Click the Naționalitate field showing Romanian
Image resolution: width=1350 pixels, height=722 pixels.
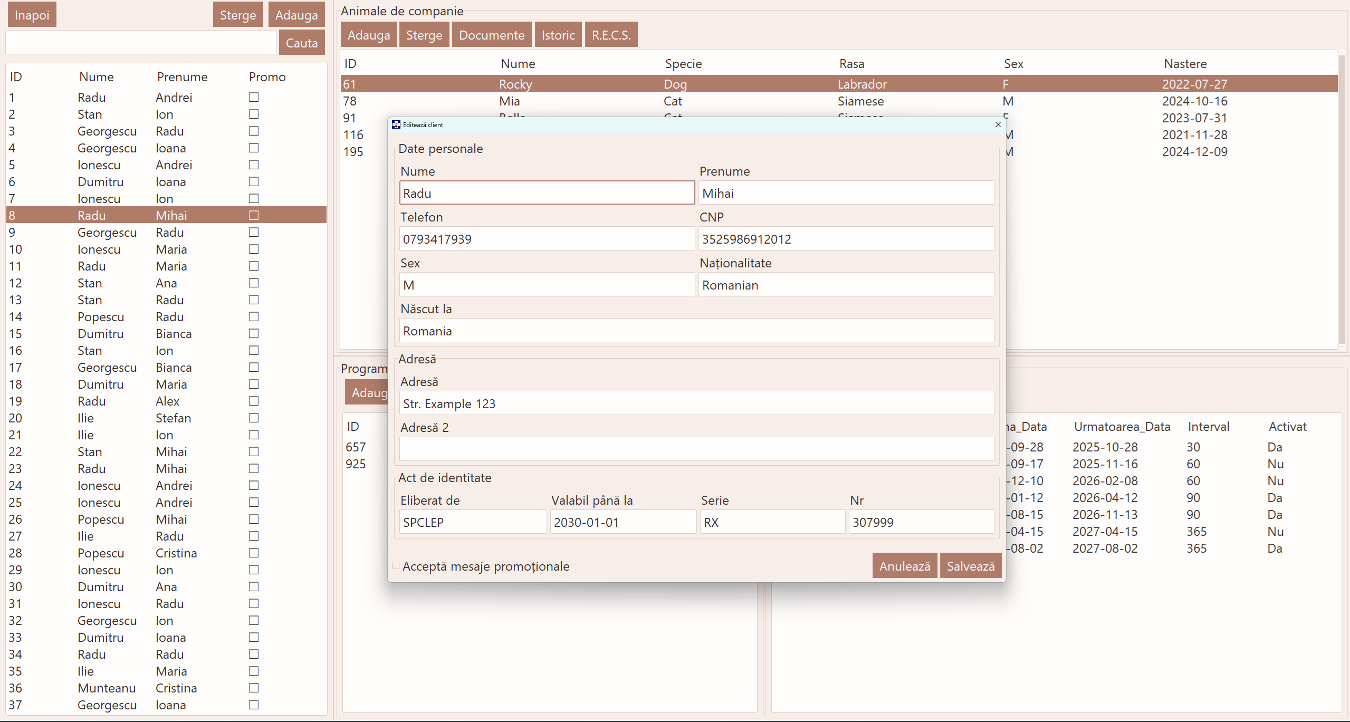tap(846, 285)
